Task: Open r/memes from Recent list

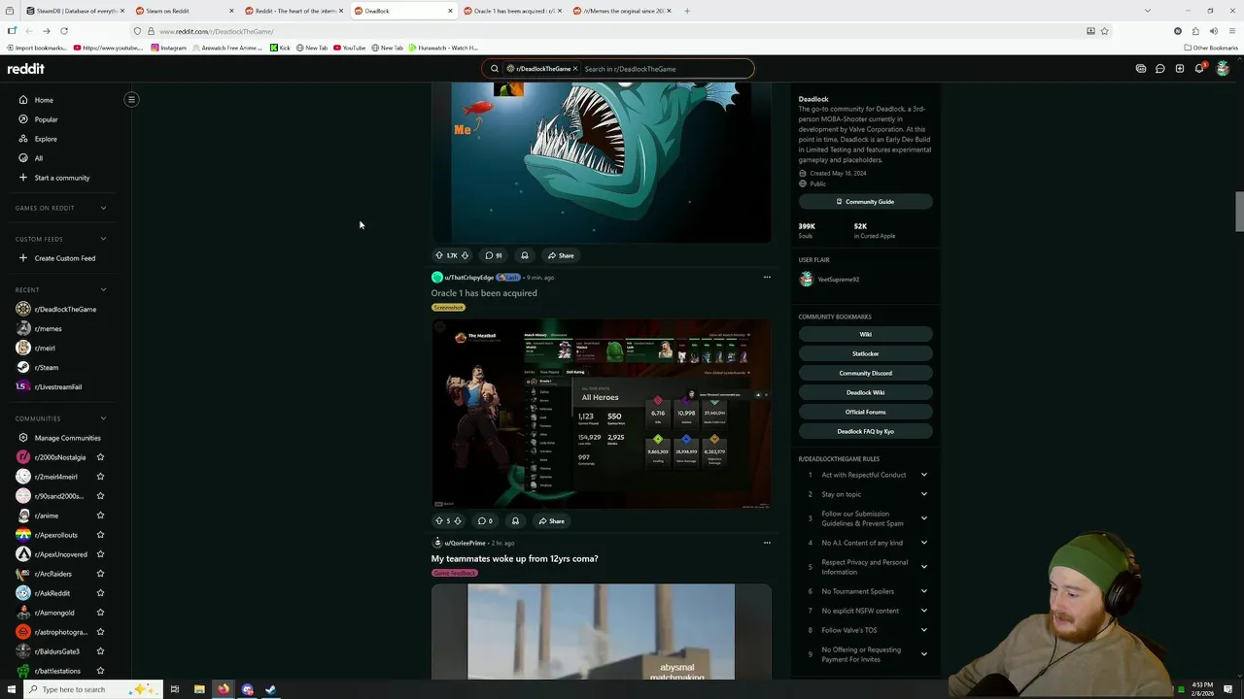Action: pos(48,328)
